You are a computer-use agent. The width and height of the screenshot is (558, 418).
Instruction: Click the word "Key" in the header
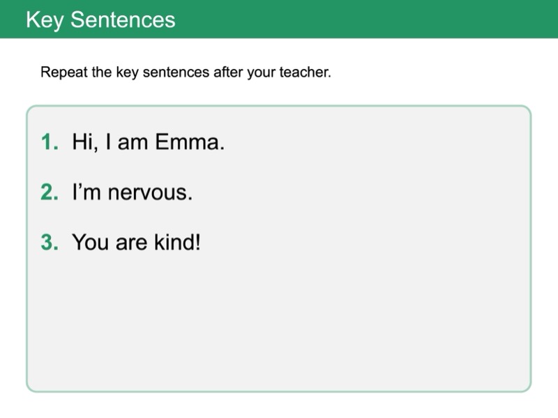click(x=45, y=20)
